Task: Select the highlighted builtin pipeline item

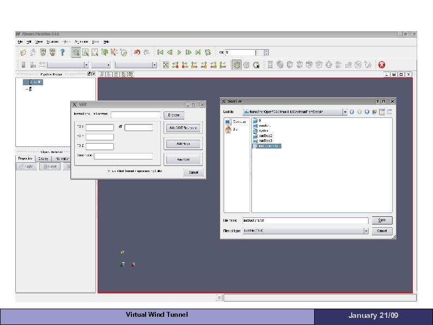Action: coord(33,82)
